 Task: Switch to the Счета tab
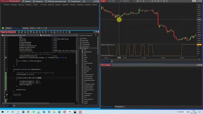click(x=32, y=28)
